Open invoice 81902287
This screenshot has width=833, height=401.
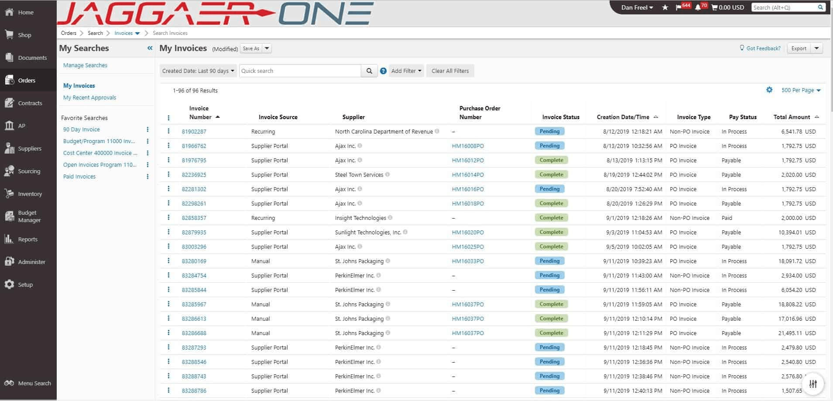193,131
